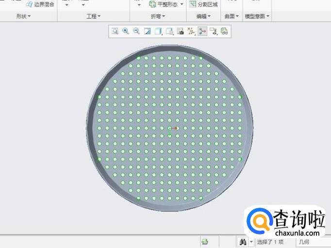Viewport: 331px width, 248px height.
Task: Expand the 折弯 group dropdown
Action: (158, 16)
